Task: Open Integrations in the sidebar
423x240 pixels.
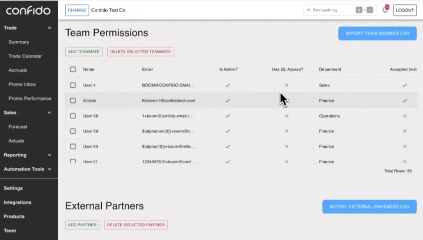Action: (18, 202)
